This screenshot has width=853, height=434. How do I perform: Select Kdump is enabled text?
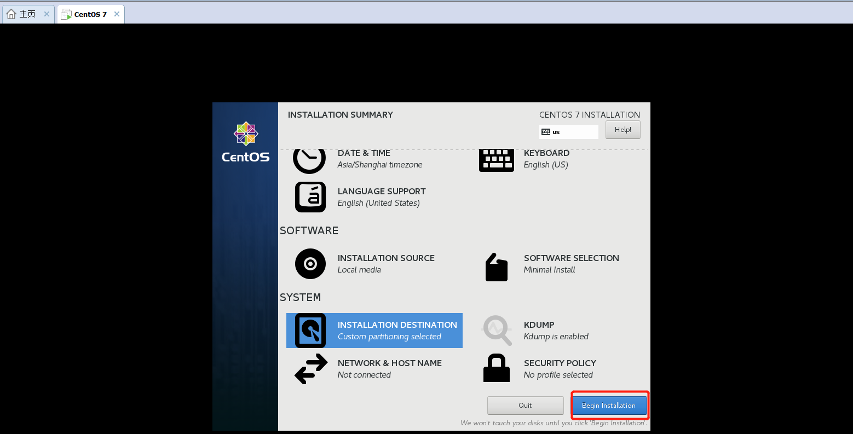tap(556, 337)
